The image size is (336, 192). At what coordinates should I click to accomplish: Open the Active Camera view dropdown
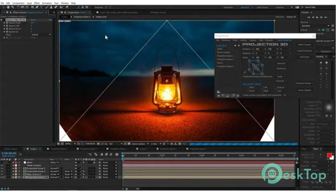(140, 144)
